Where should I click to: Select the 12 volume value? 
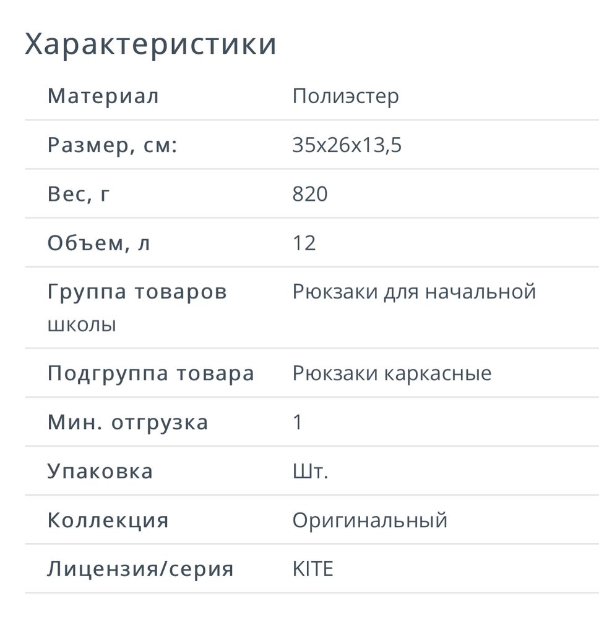(304, 243)
